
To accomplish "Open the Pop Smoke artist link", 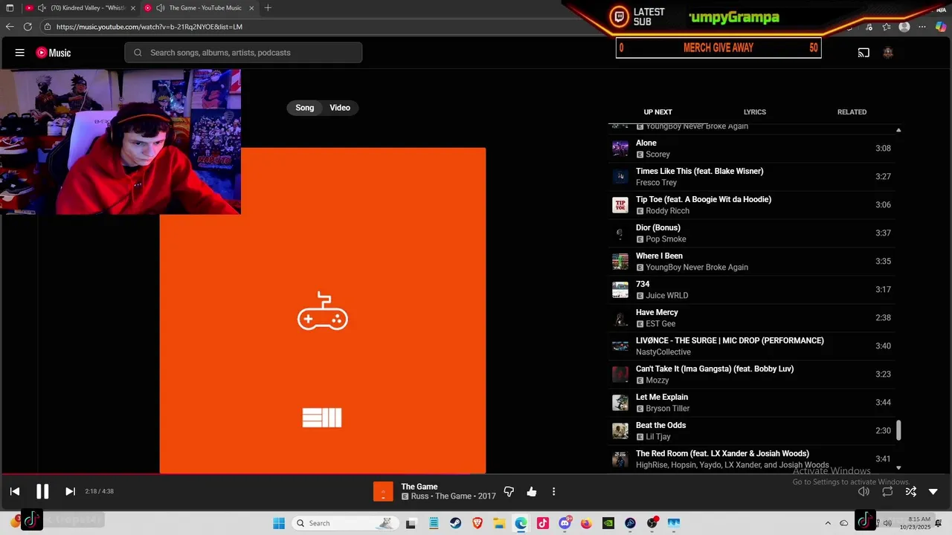I will [x=666, y=239].
